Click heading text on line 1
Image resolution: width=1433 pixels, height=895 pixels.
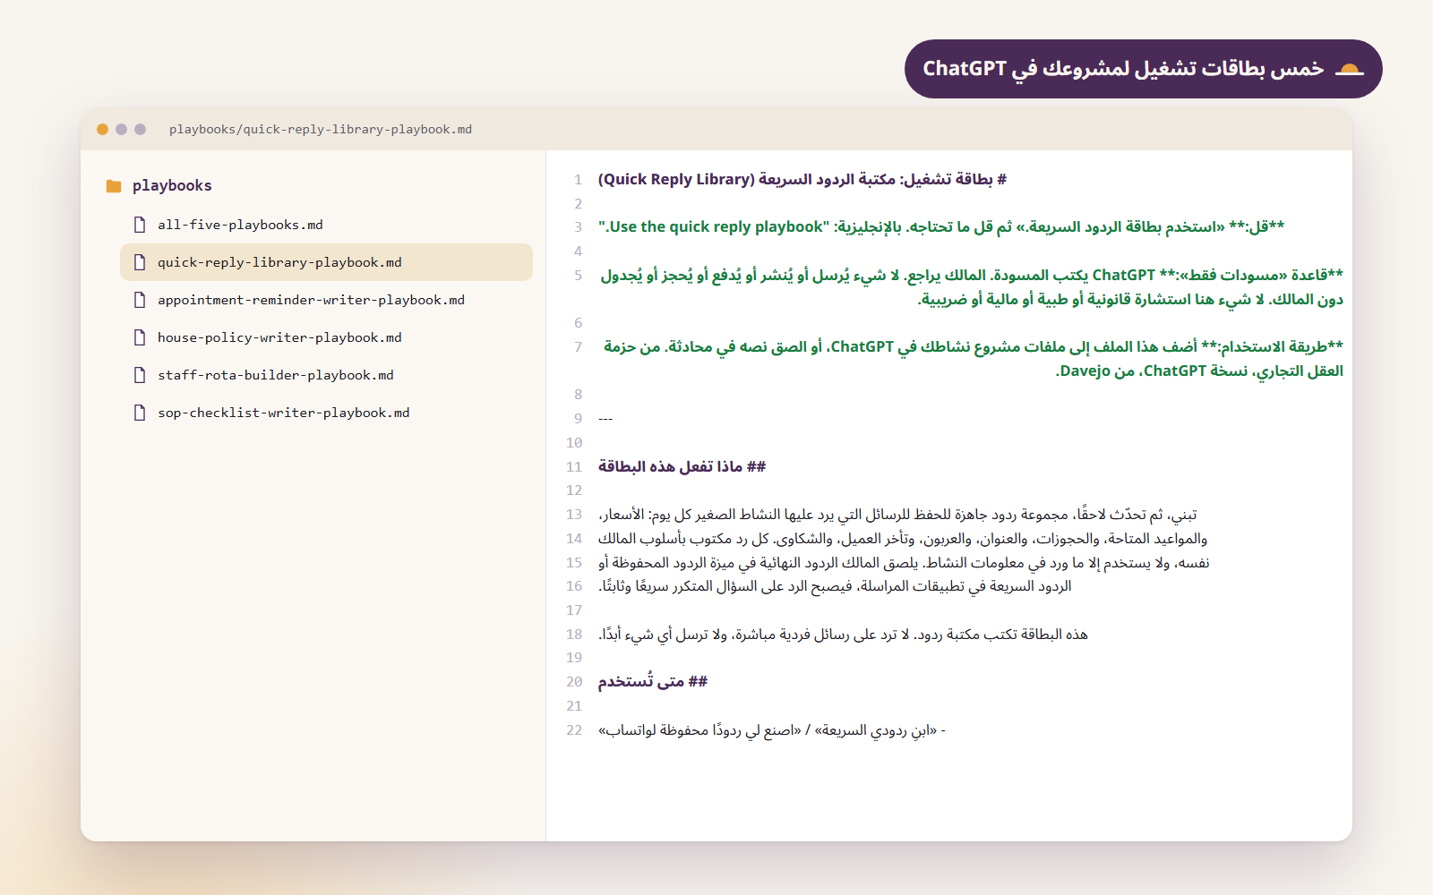click(802, 179)
